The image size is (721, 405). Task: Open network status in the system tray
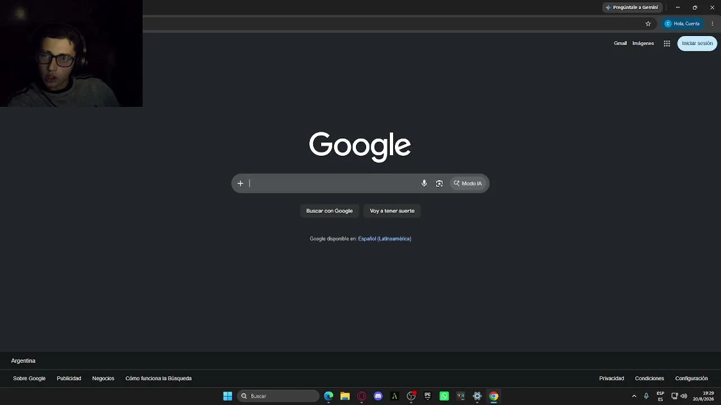point(674,396)
